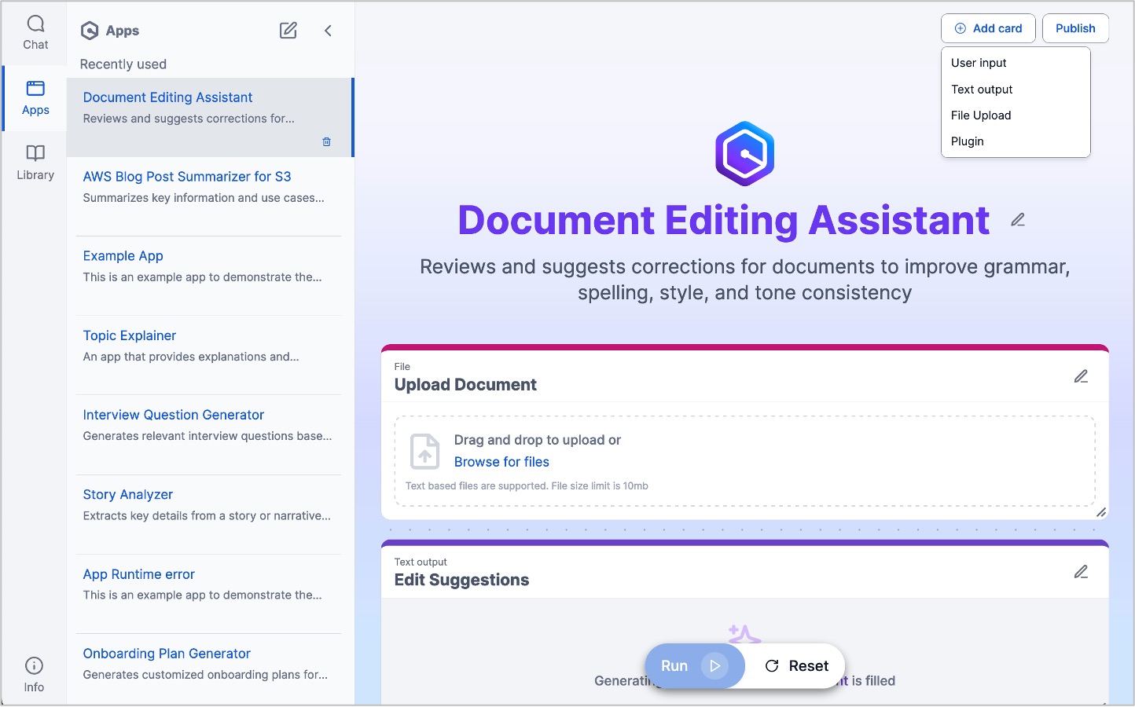Select User input from card menu
Viewport: 1135px width, 707px height.
979,63
